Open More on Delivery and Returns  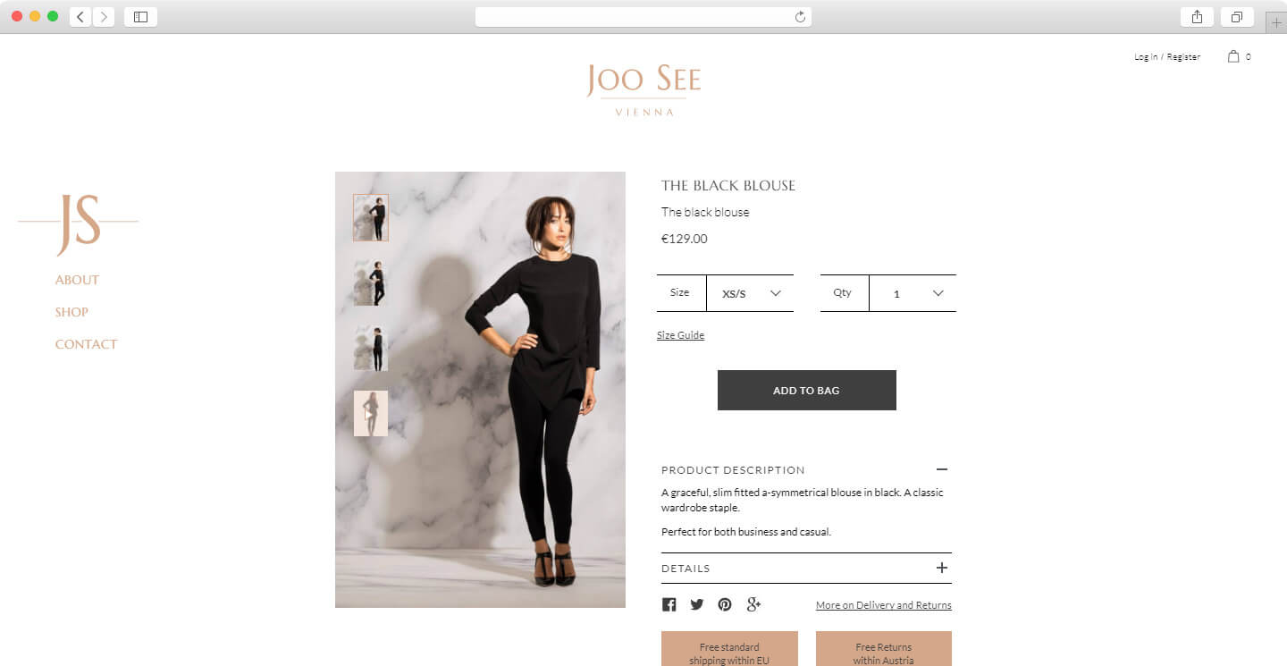883,605
